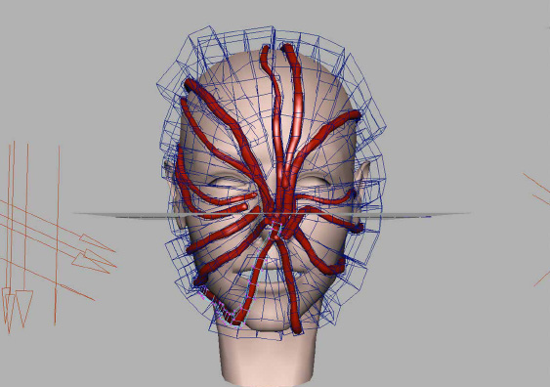Pick the tall standalone vertical orange light line
This screenshot has height=387, width=550.
(x=57, y=236)
